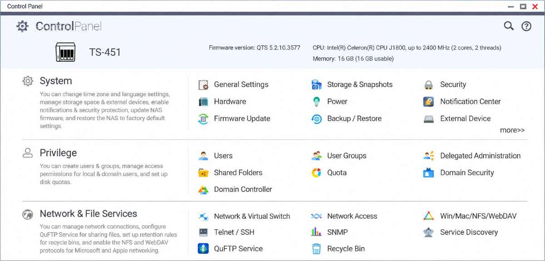Click the TS-451 model name

tap(105, 52)
